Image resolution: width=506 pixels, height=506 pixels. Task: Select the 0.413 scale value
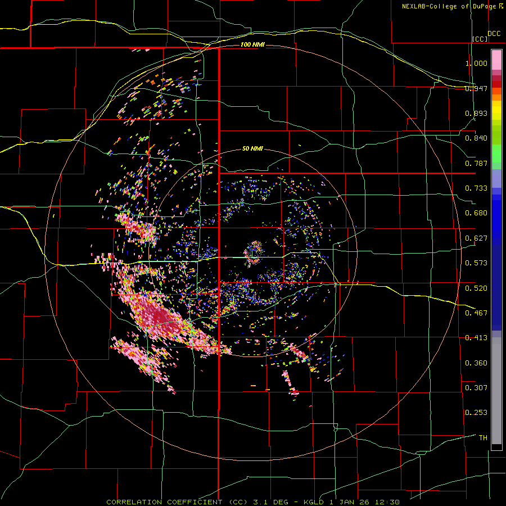[x=476, y=338]
